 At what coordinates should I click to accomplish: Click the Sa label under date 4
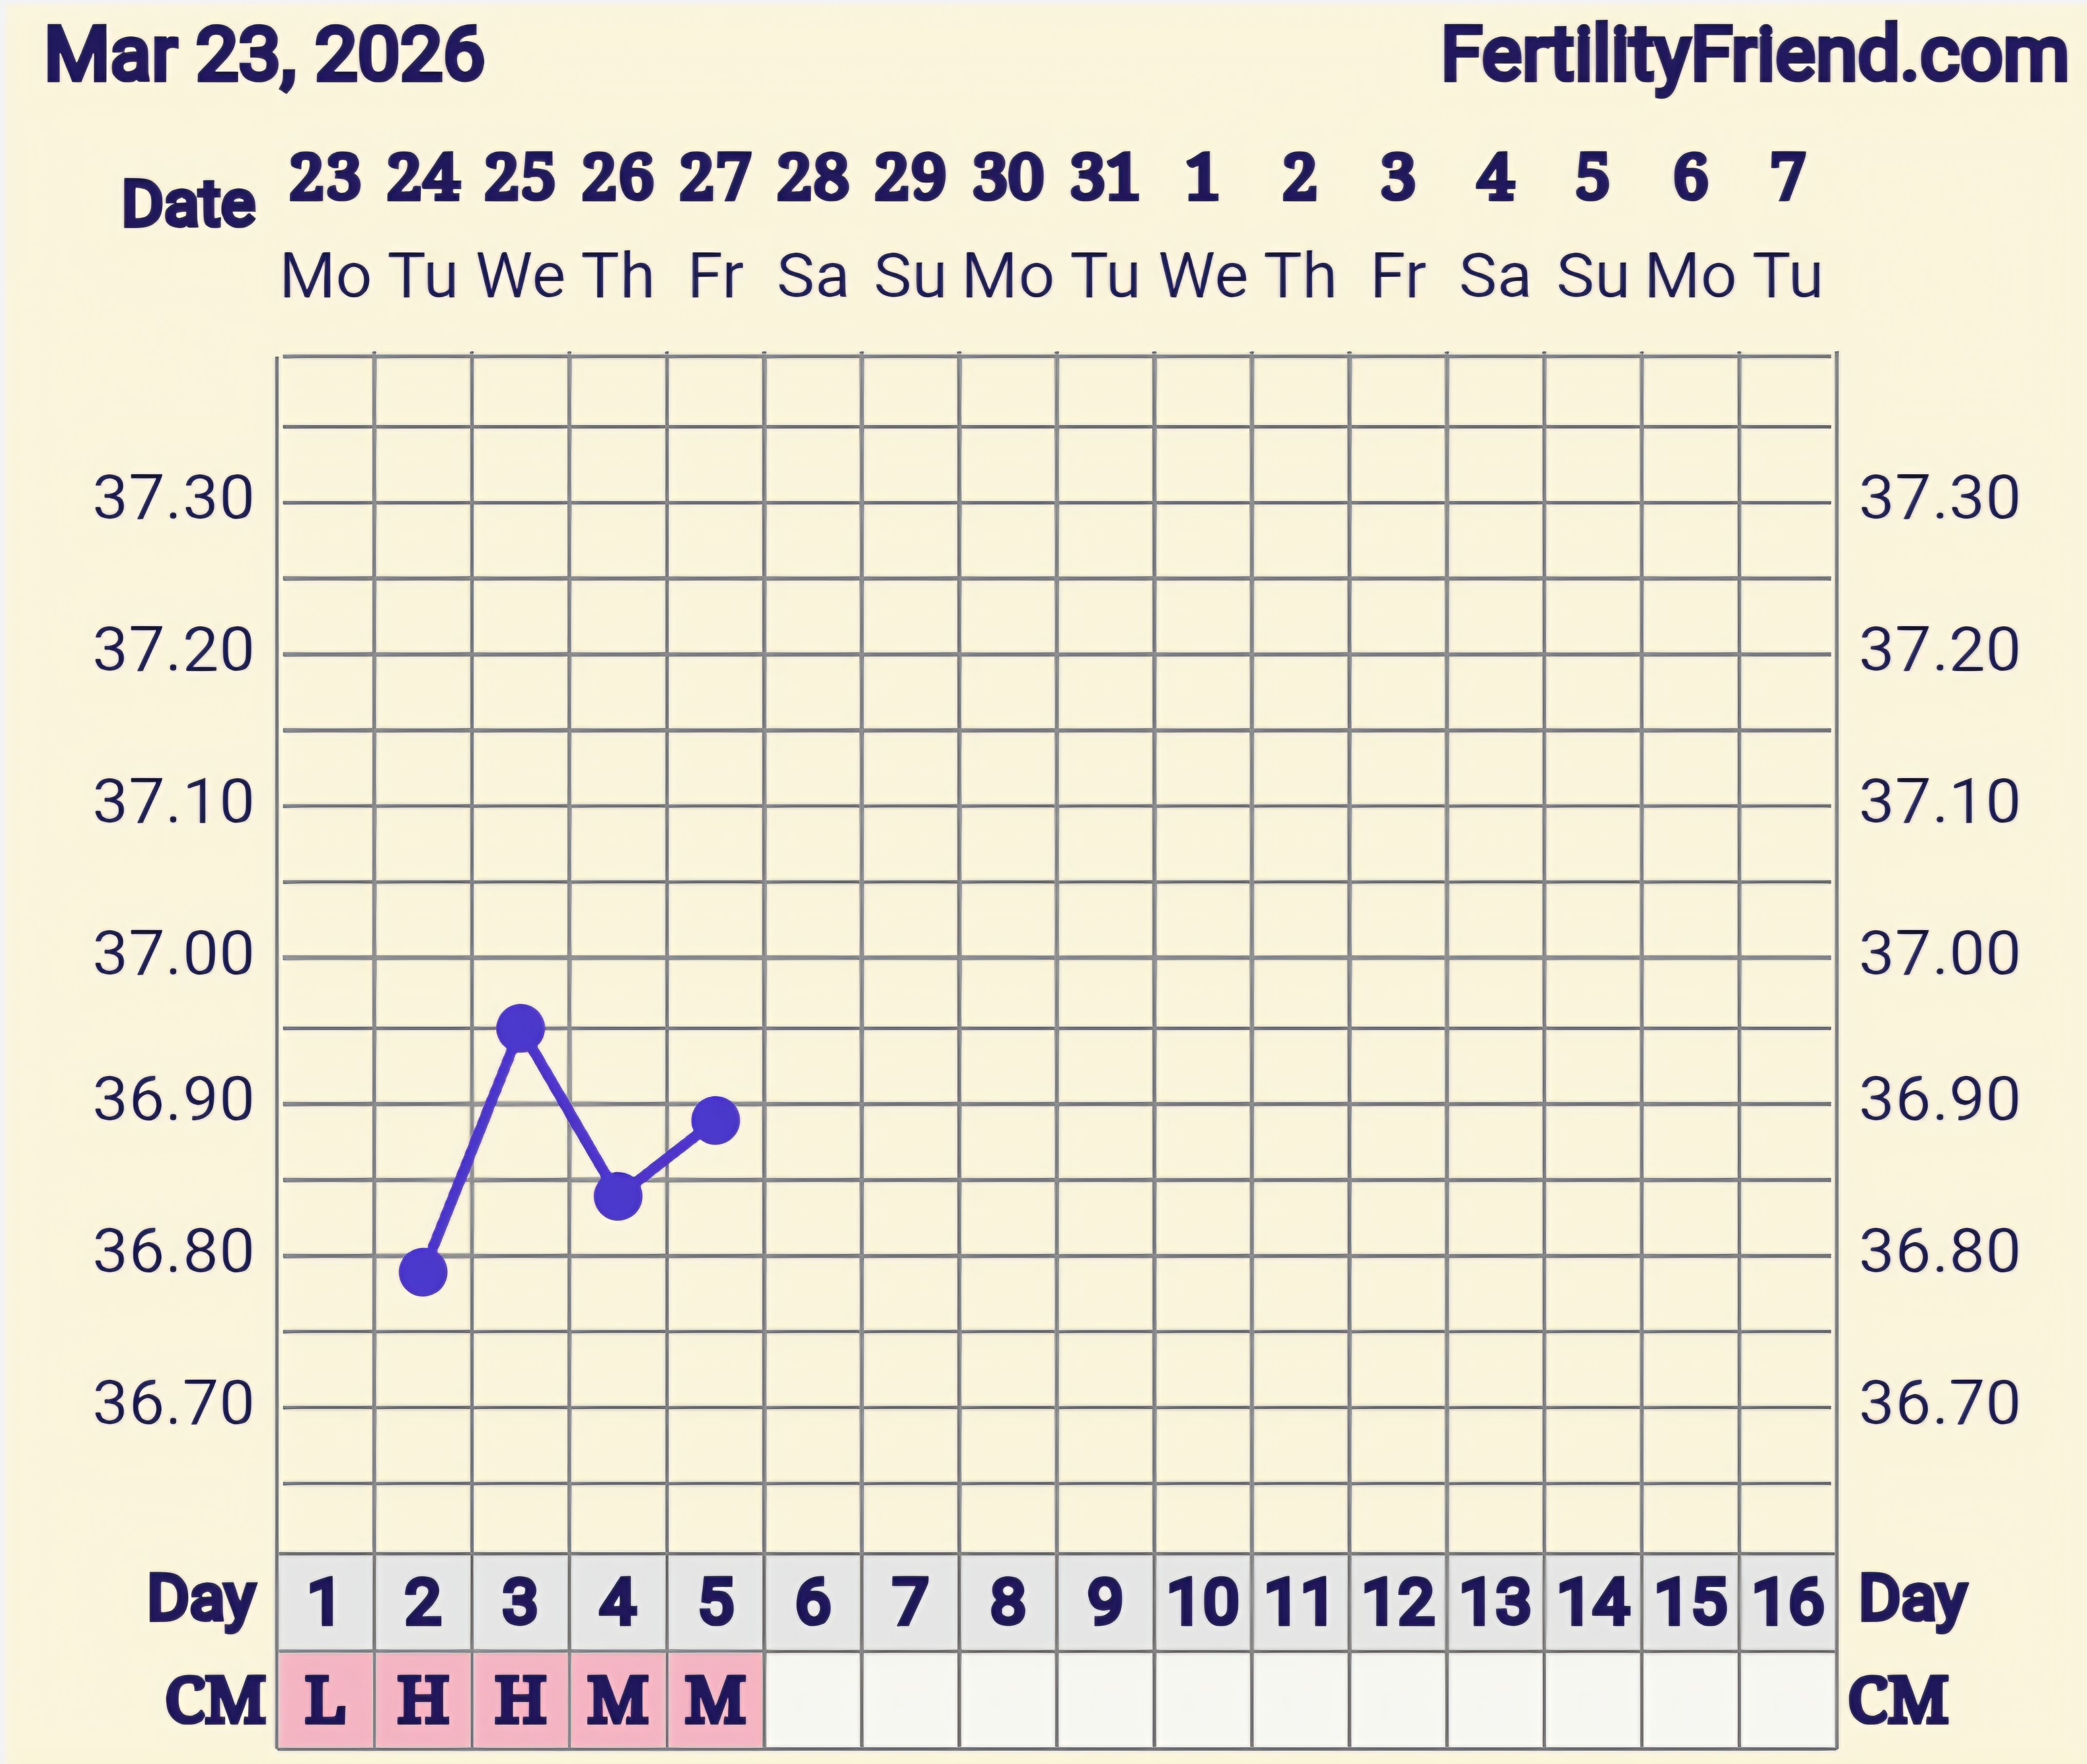point(1495,276)
